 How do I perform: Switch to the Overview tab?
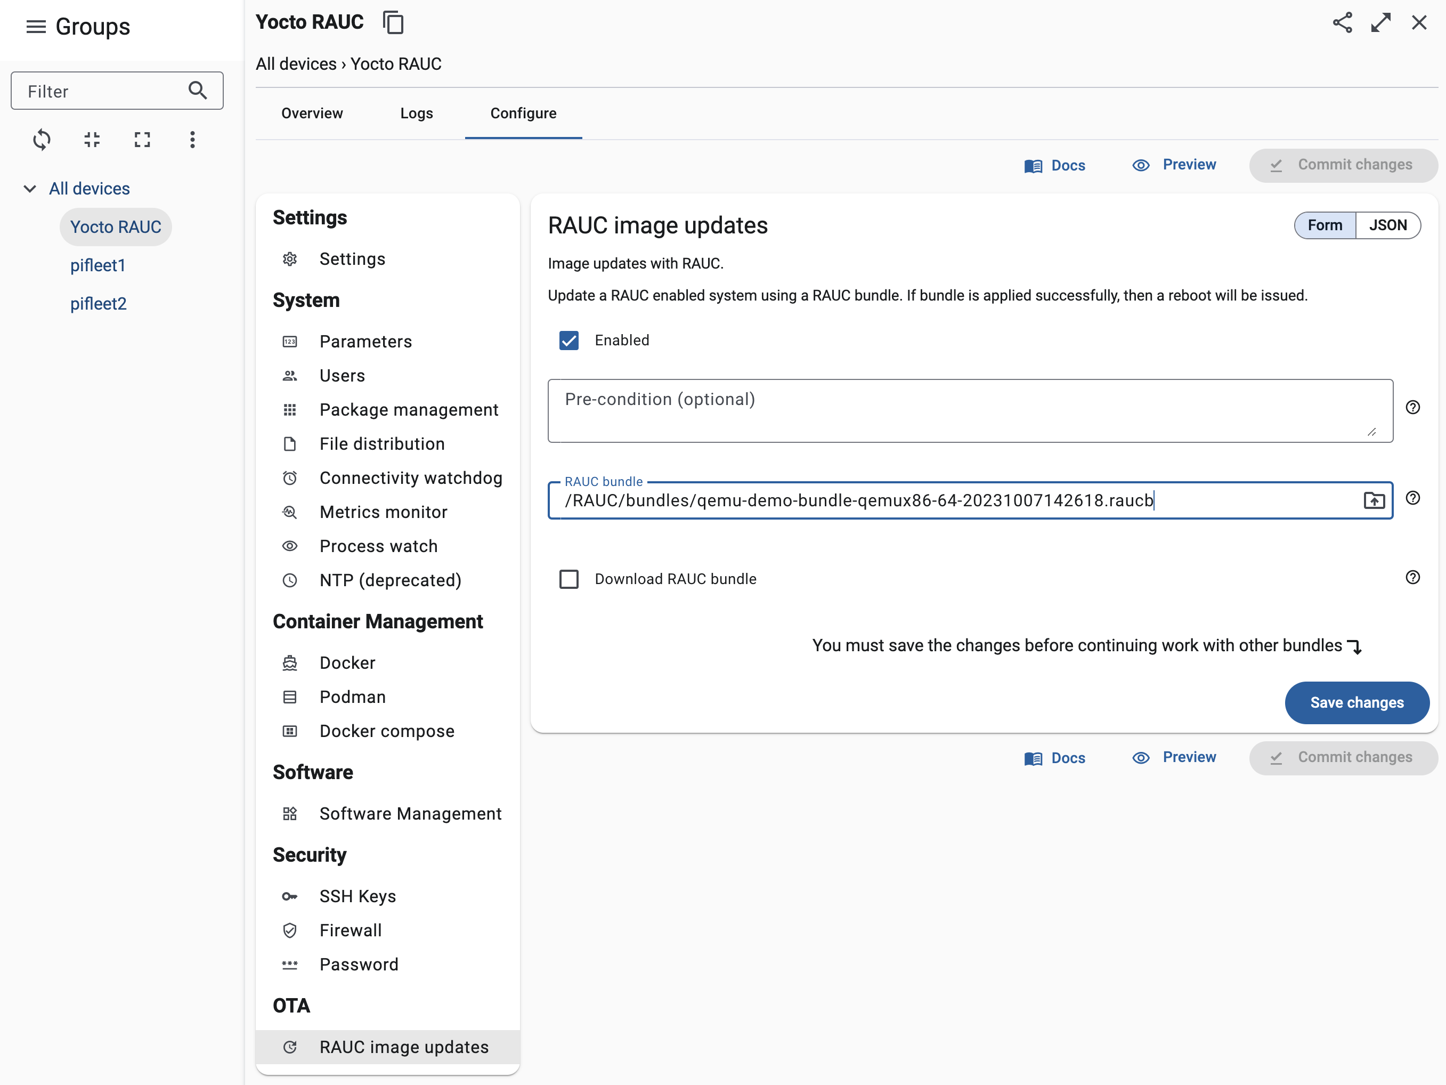click(x=312, y=113)
